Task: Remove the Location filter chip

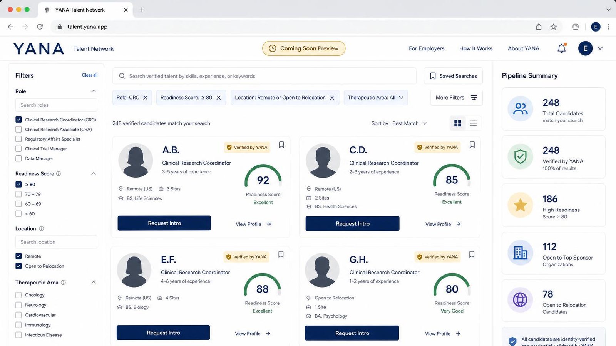Action: (x=332, y=98)
